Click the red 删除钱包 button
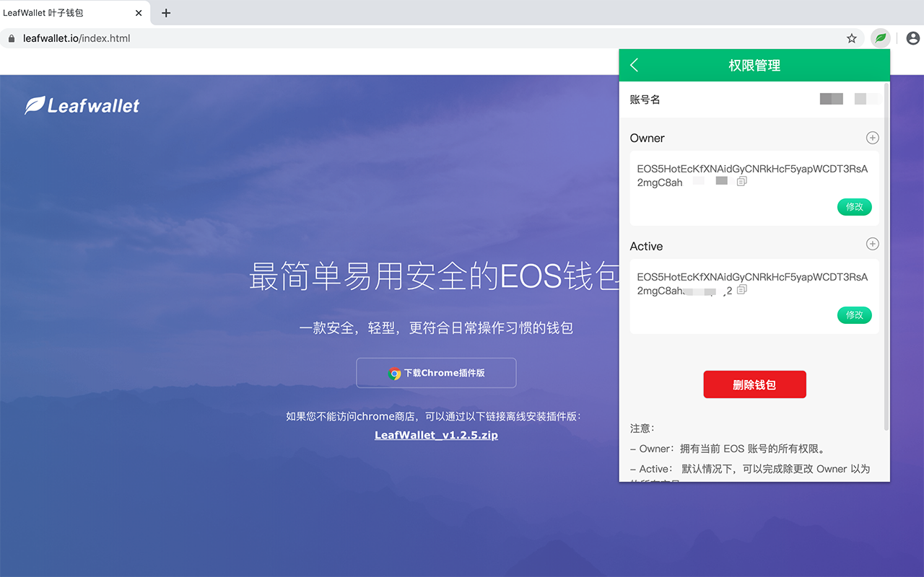Screen dimensions: 924x577 tap(754, 384)
